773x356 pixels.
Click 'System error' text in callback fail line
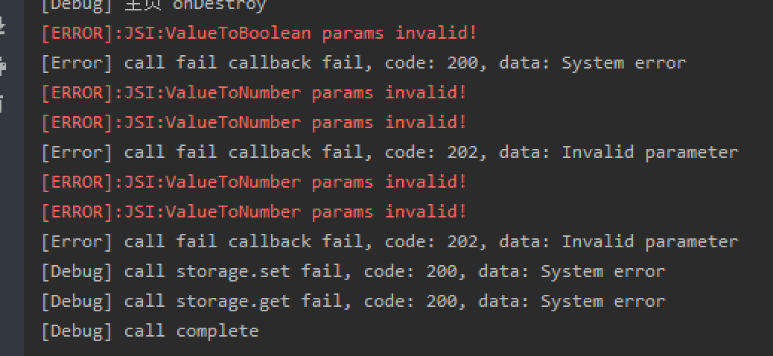click(x=623, y=63)
